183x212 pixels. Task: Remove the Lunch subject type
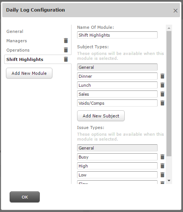tap(162, 85)
